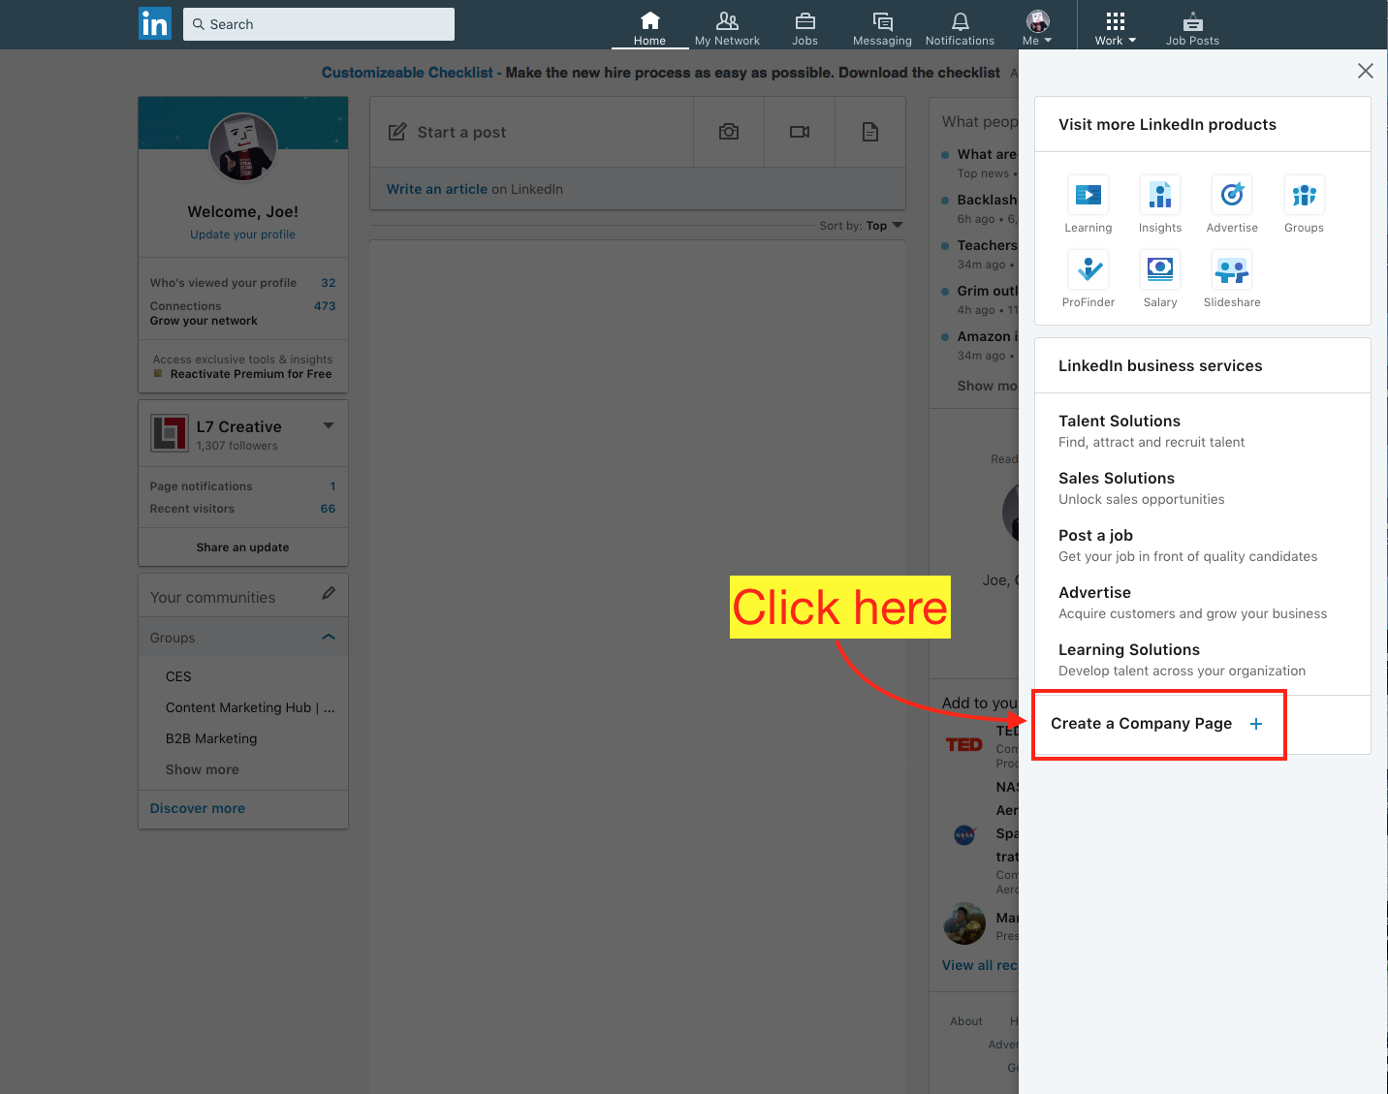Click View all recommendations link

tap(980, 965)
